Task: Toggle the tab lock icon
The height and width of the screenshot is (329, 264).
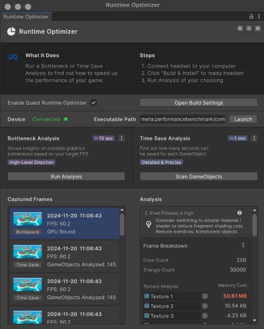Action: [x=251, y=17]
